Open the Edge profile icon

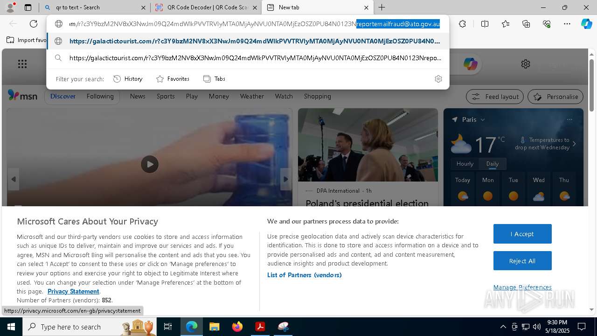point(11,7)
